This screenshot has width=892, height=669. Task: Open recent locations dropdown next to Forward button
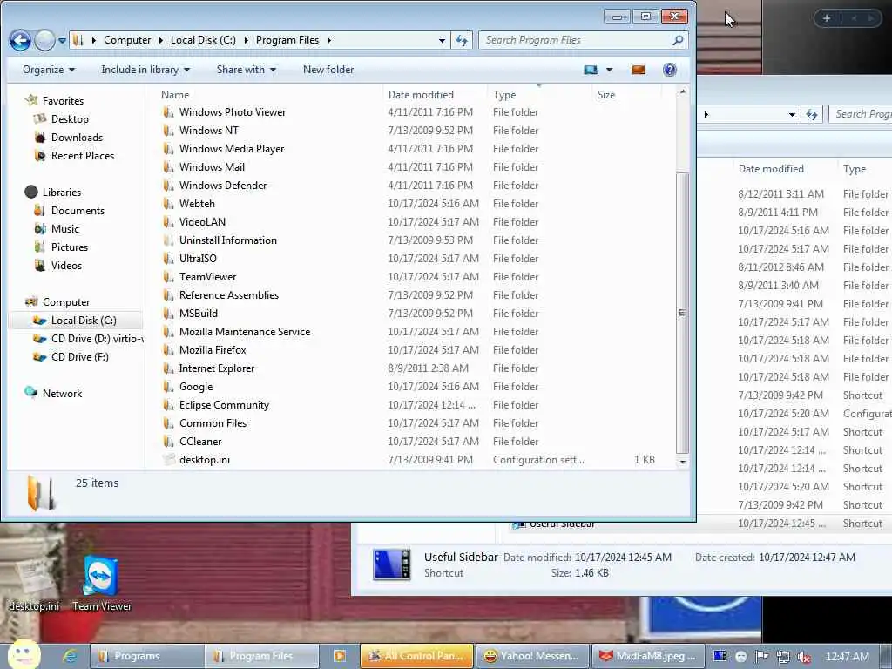pos(62,41)
